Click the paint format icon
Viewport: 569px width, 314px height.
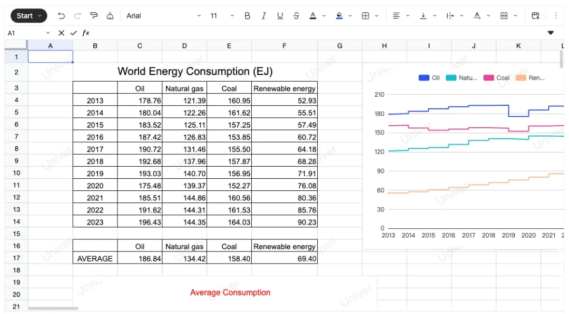click(94, 16)
